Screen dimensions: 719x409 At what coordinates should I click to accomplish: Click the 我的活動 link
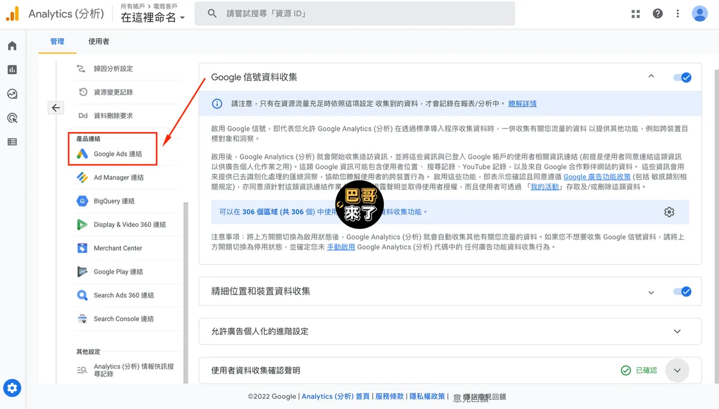(x=545, y=187)
